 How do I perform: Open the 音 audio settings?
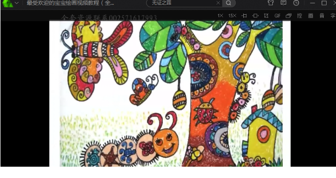[x=322, y=16]
